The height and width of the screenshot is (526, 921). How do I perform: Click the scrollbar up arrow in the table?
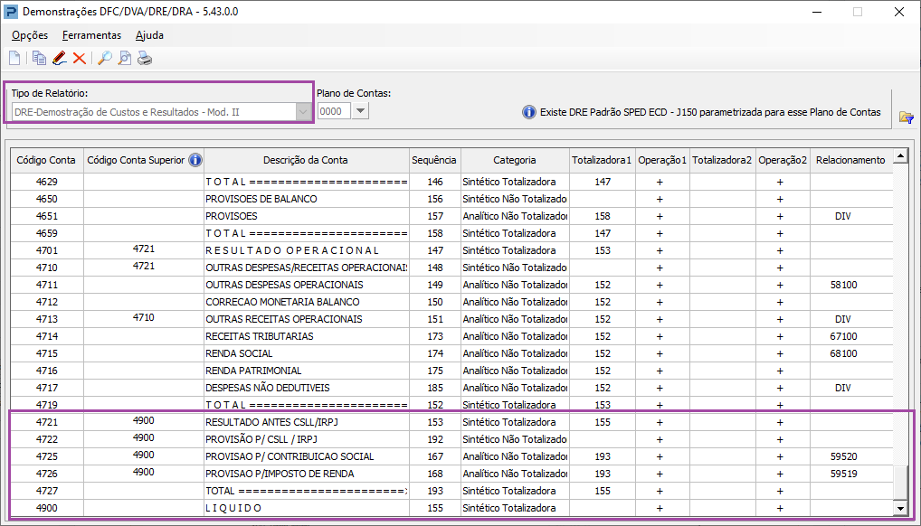pyautogui.click(x=899, y=157)
